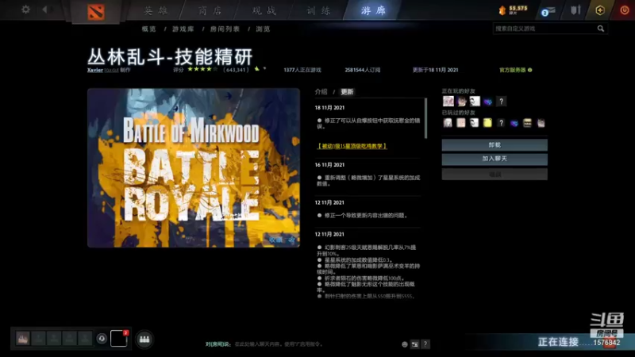Click the chat pop-out window icon
The height and width of the screenshot is (357, 635).
pos(414,344)
